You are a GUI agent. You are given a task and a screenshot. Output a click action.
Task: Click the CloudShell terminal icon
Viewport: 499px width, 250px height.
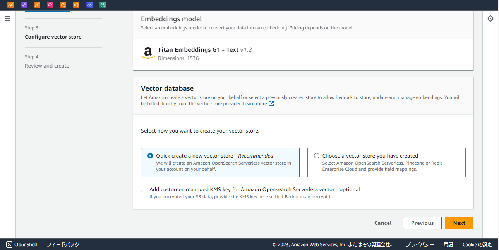coord(10,244)
